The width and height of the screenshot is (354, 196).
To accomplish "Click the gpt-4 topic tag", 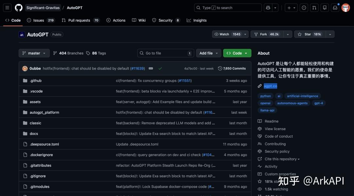I will coord(319,103).
